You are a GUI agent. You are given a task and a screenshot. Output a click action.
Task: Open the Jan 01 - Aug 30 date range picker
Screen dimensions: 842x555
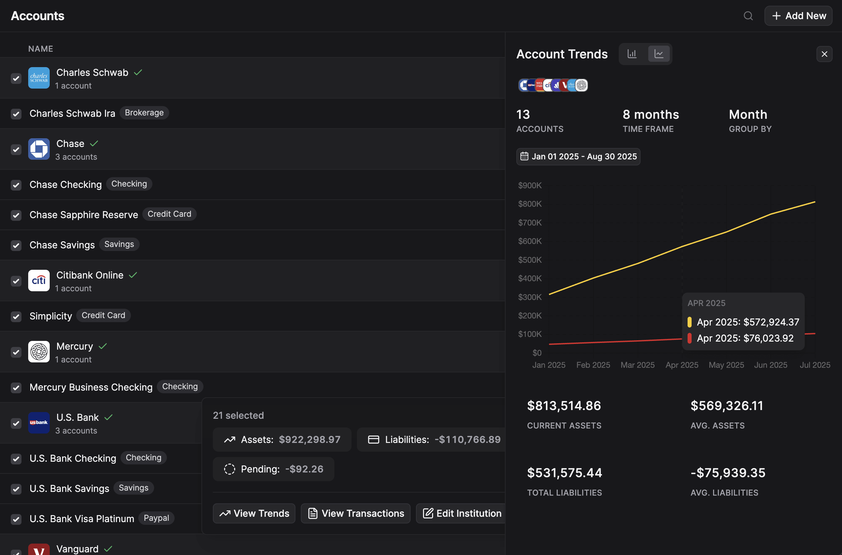[x=578, y=156]
